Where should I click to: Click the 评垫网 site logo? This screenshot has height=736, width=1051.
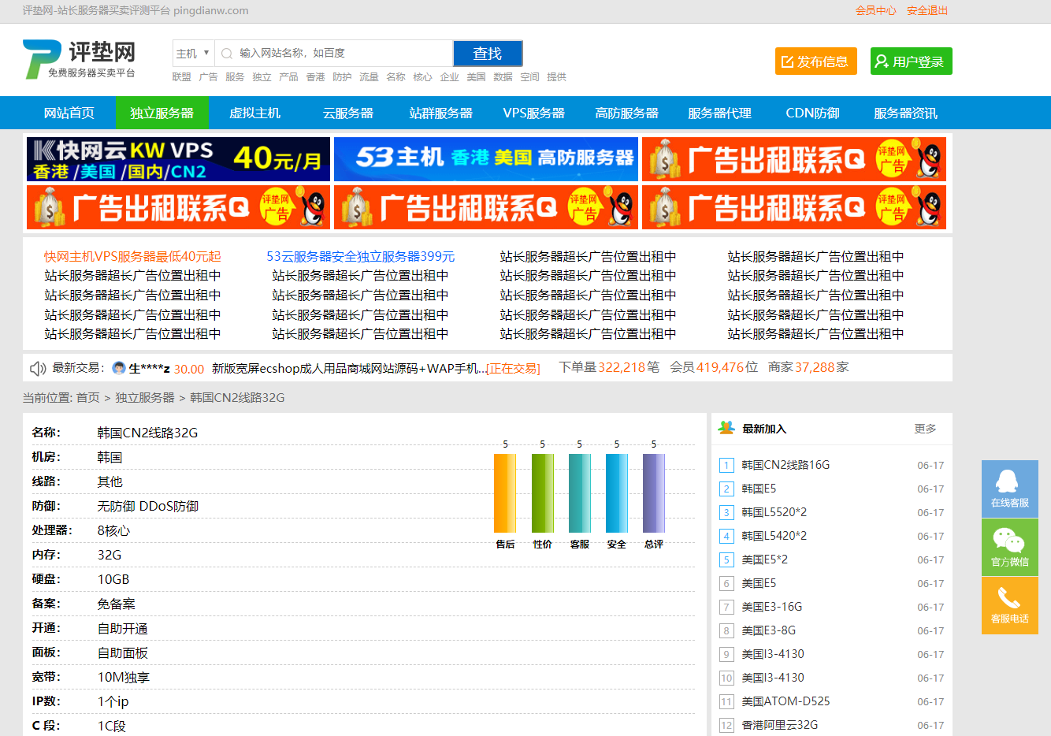click(79, 59)
